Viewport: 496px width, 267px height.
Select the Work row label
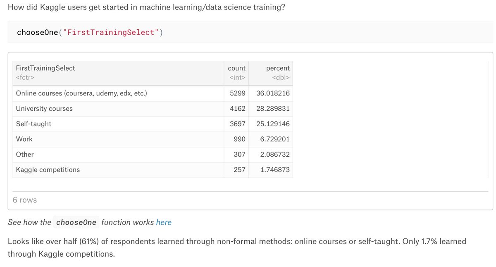click(x=24, y=139)
